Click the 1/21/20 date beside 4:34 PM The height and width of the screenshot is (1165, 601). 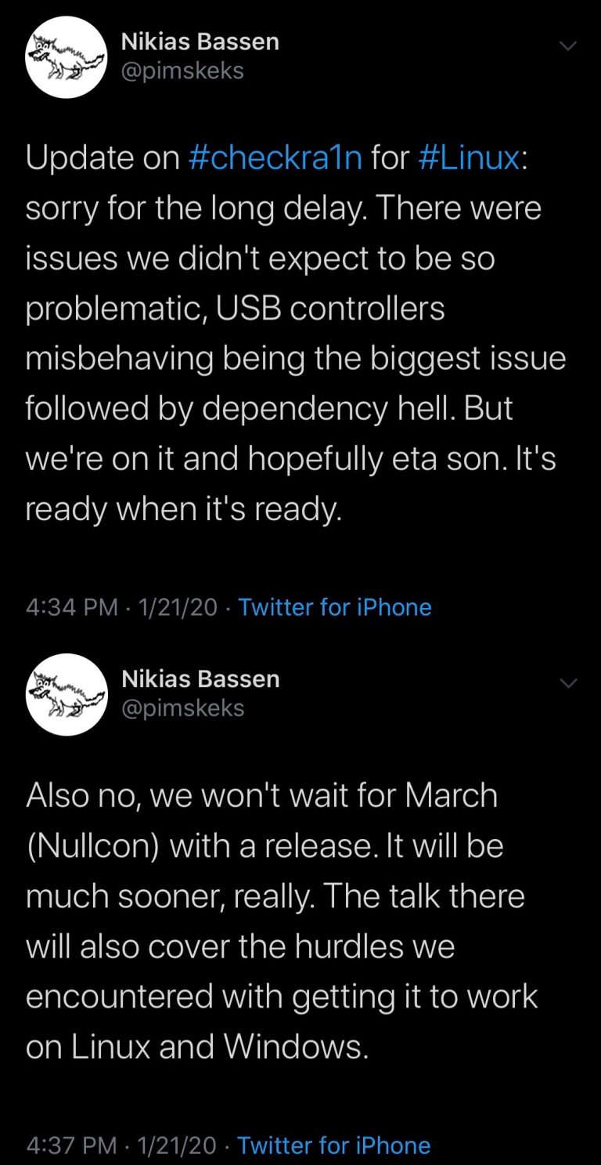[177, 607]
